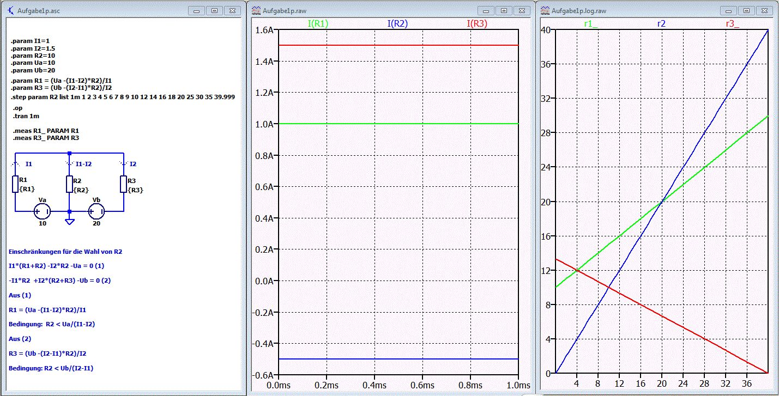Select the R1 resistor symbol in schematic
This screenshot has width=779, height=396.
click(x=15, y=184)
